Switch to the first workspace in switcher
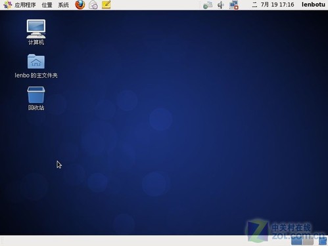The width and height of the screenshot is (328, 246). [296, 241]
